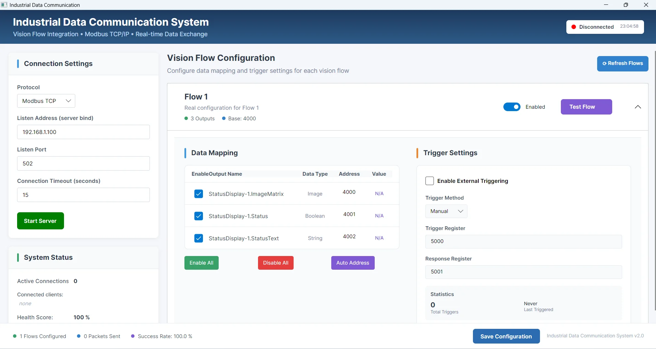The image size is (656, 349).
Task: Click the Address column header
Action: pyautogui.click(x=349, y=174)
